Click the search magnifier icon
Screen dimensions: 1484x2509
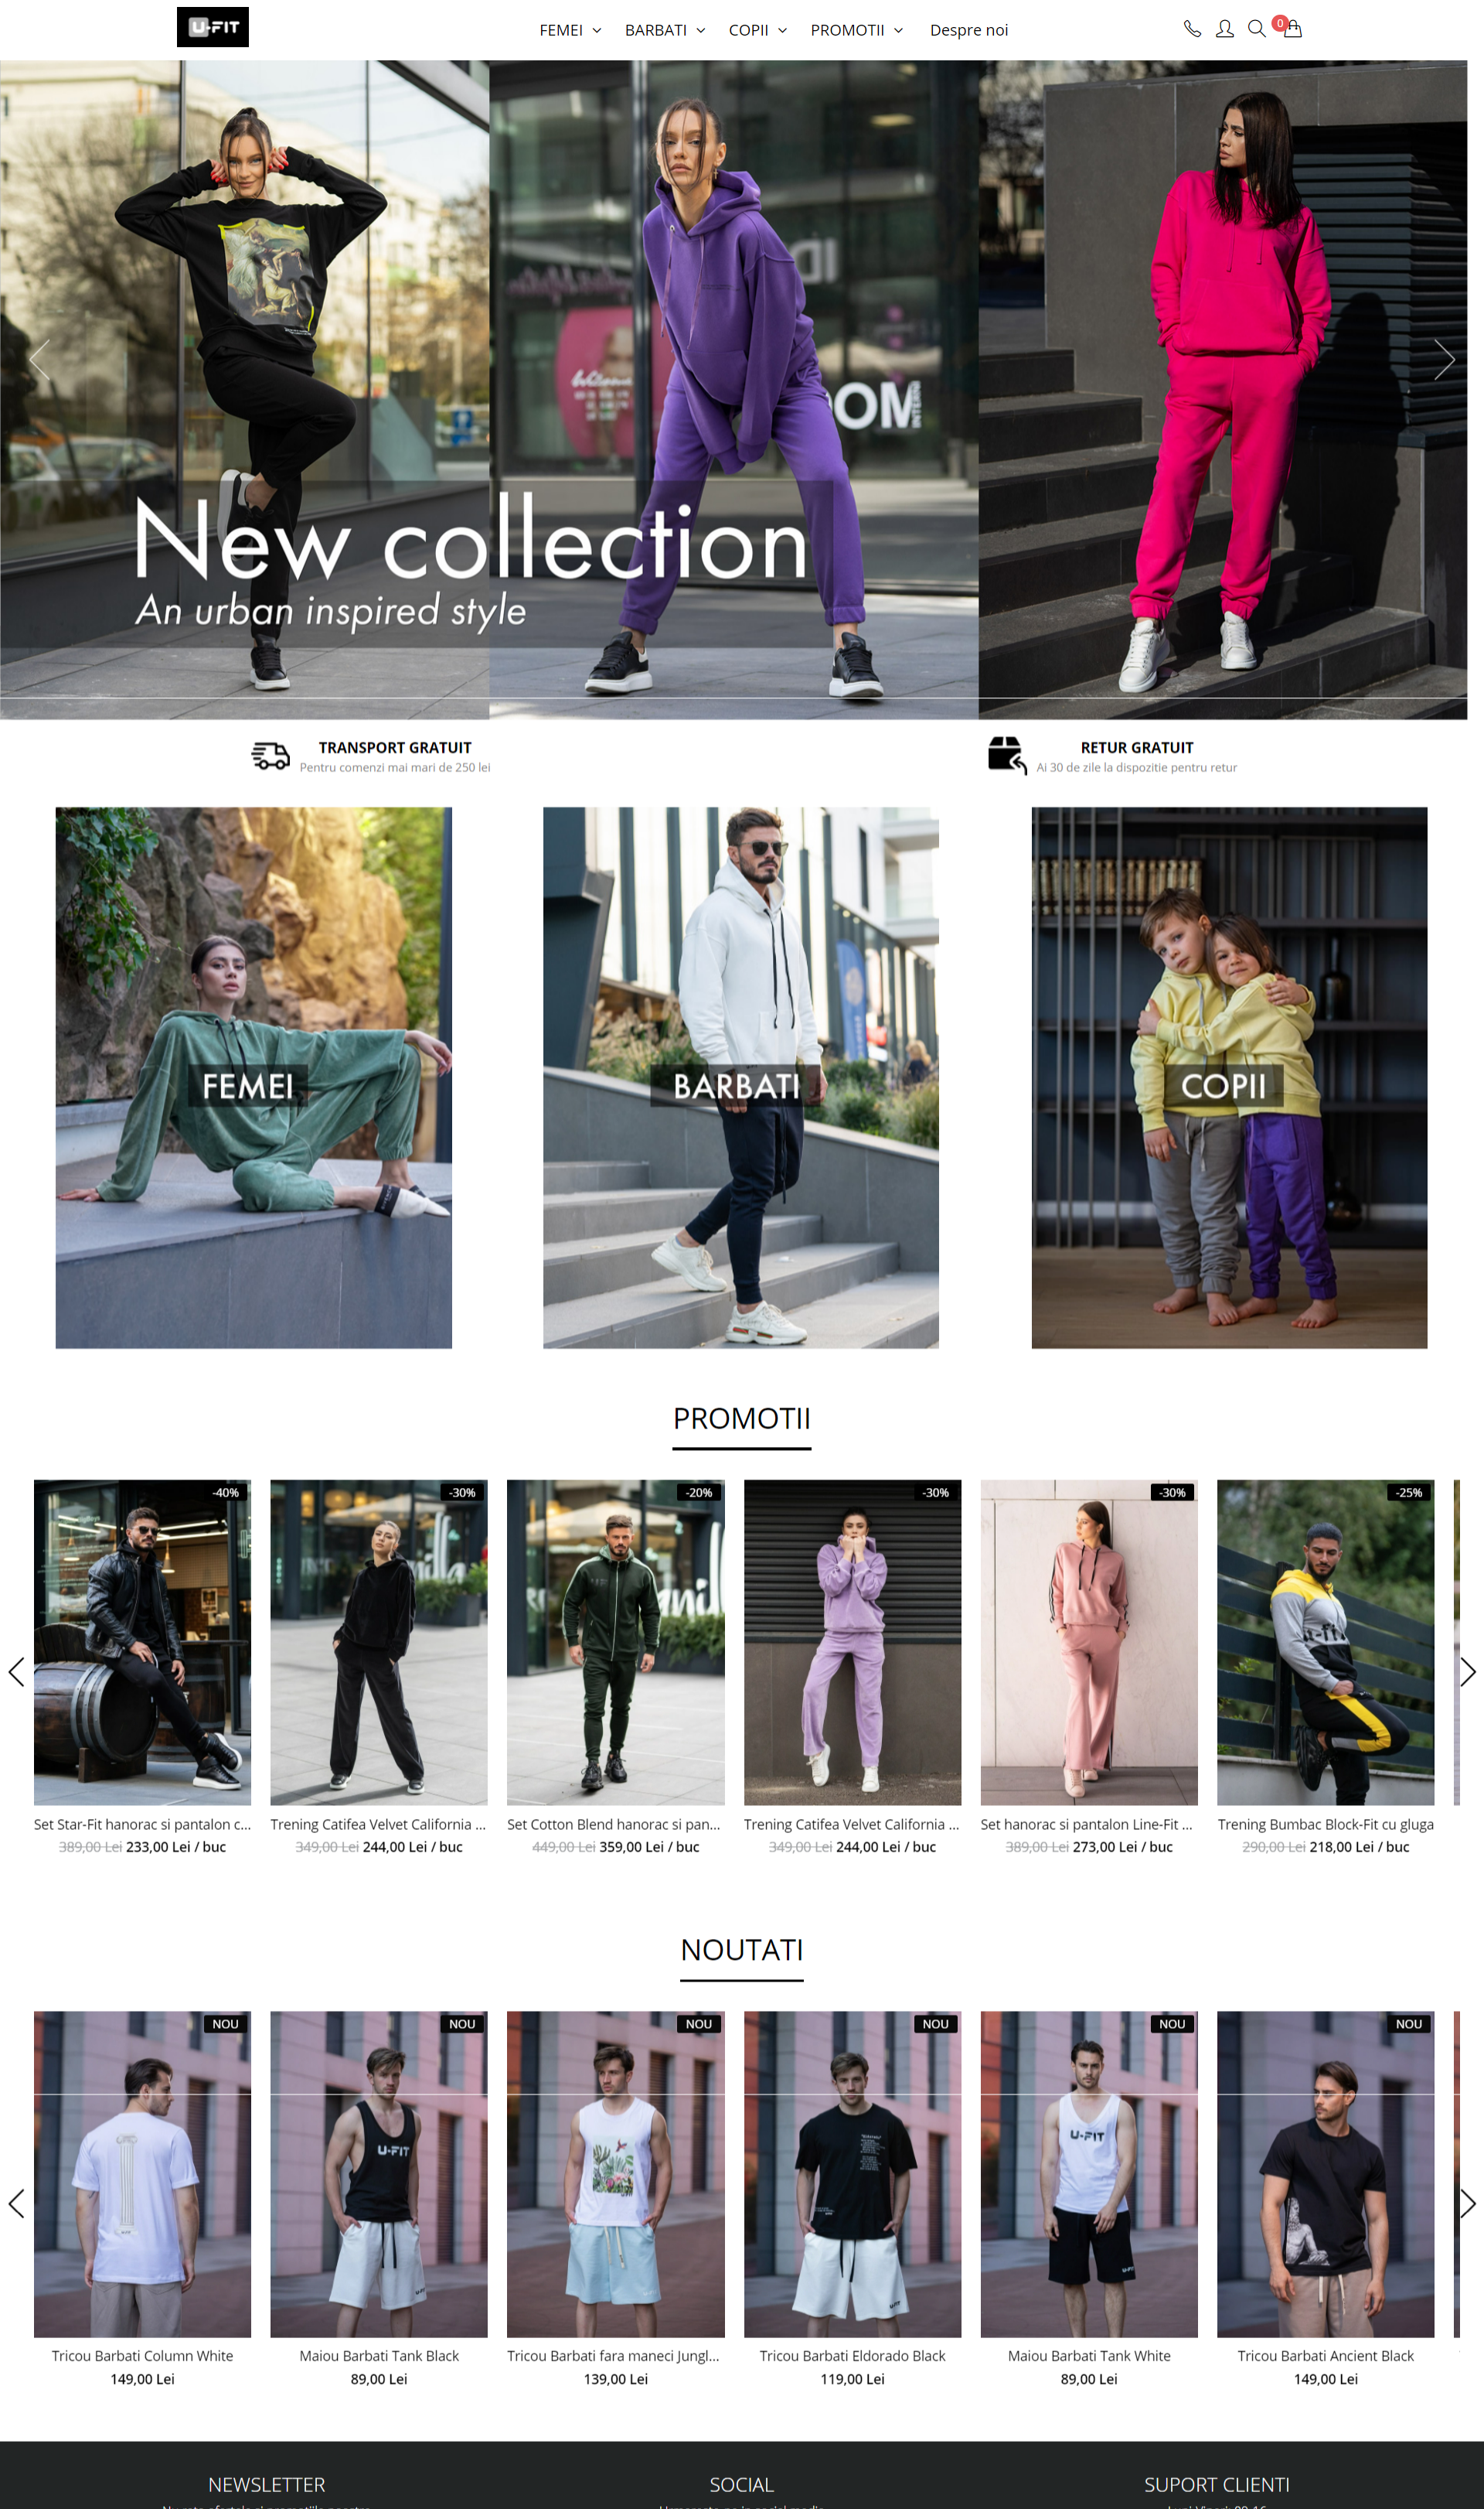1256,29
